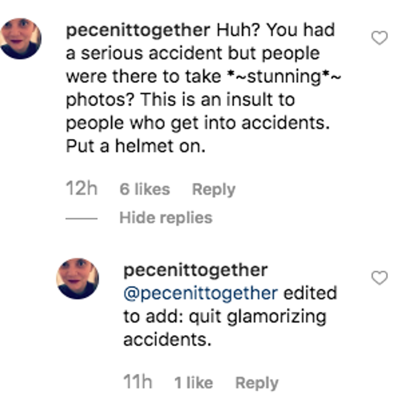The height and width of the screenshot is (409, 409).
Task: Open the 11h timestamp on the reply
Action: tap(138, 383)
